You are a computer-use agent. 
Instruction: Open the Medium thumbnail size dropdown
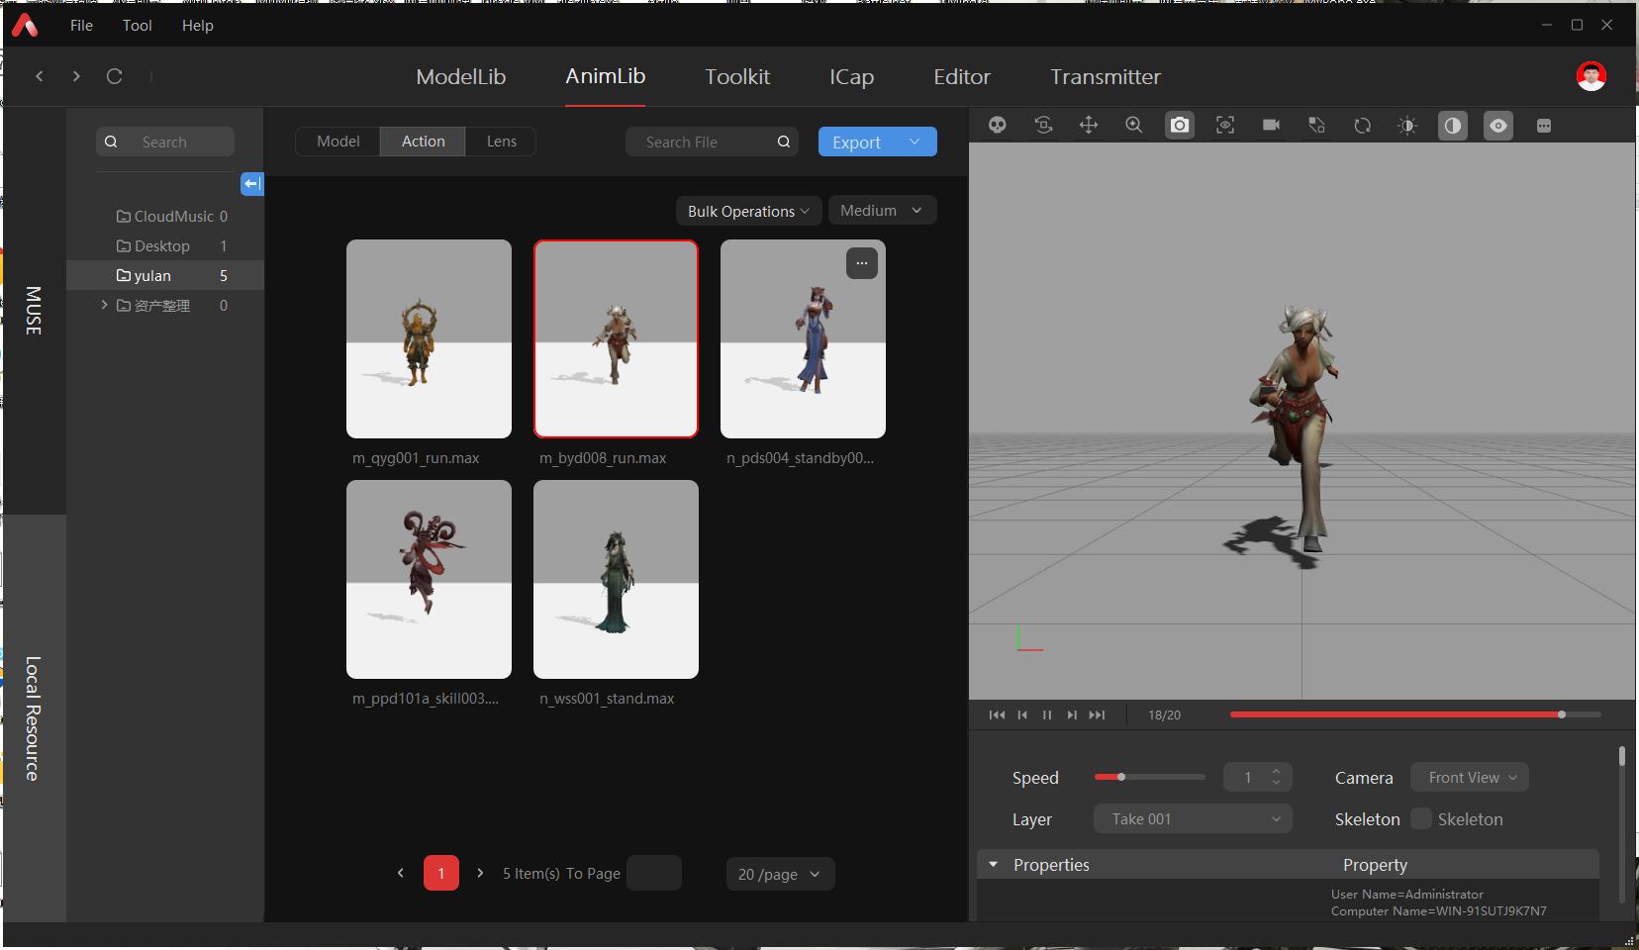[882, 210]
